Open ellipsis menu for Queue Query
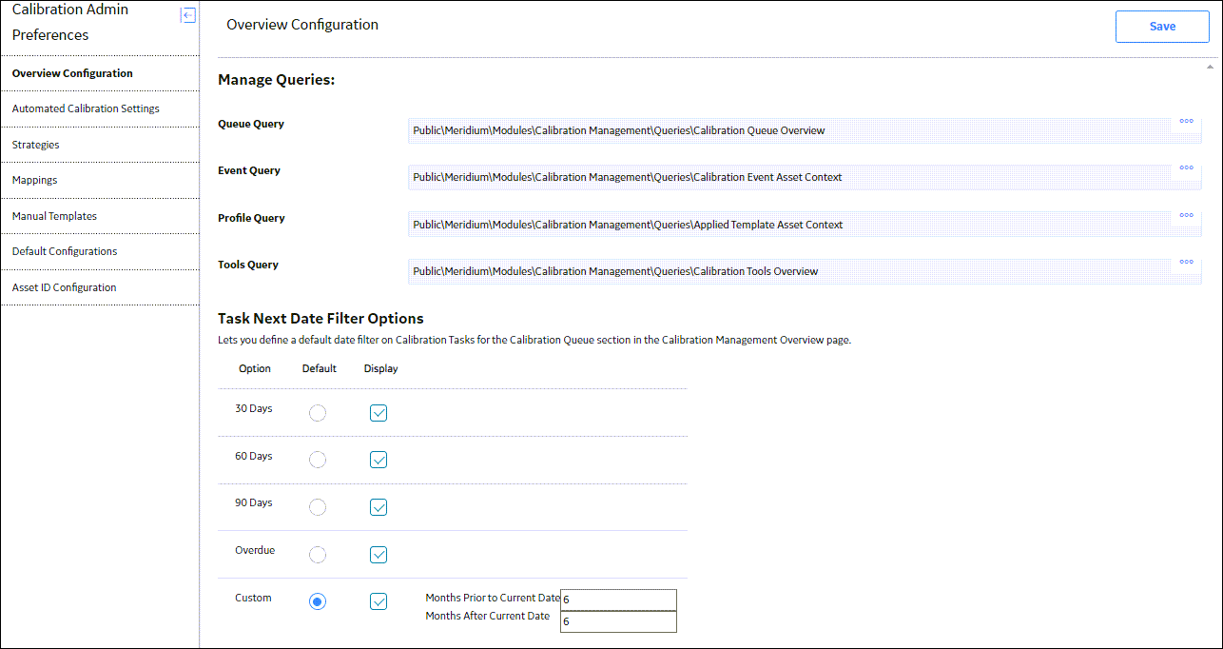Viewport: 1223px width, 649px height. (x=1186, y=121)
